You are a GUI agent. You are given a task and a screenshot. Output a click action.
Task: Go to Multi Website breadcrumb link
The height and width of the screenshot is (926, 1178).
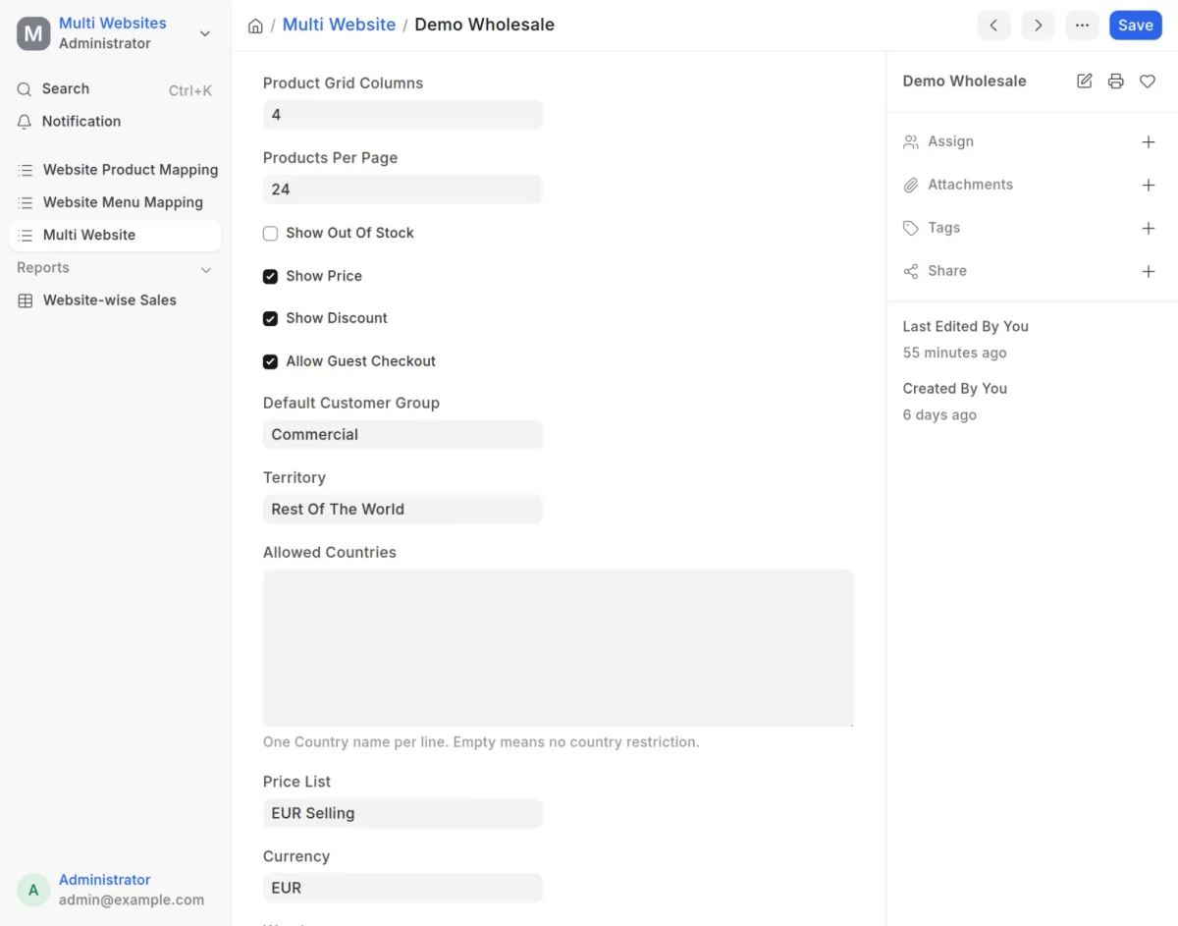coord(339,25)
